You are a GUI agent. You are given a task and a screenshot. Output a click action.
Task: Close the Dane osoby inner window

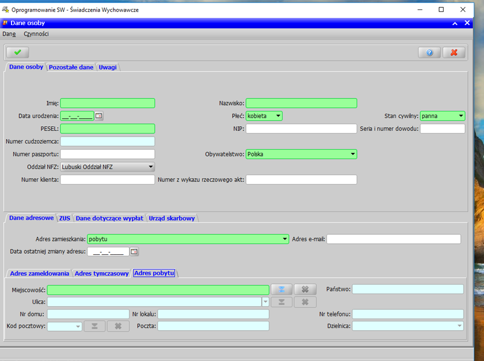467,23
